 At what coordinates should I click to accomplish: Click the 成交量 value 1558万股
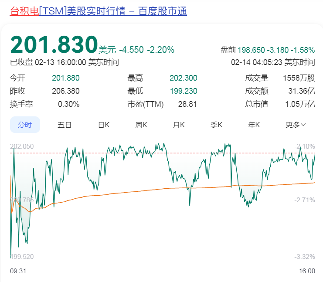(299, 78)
